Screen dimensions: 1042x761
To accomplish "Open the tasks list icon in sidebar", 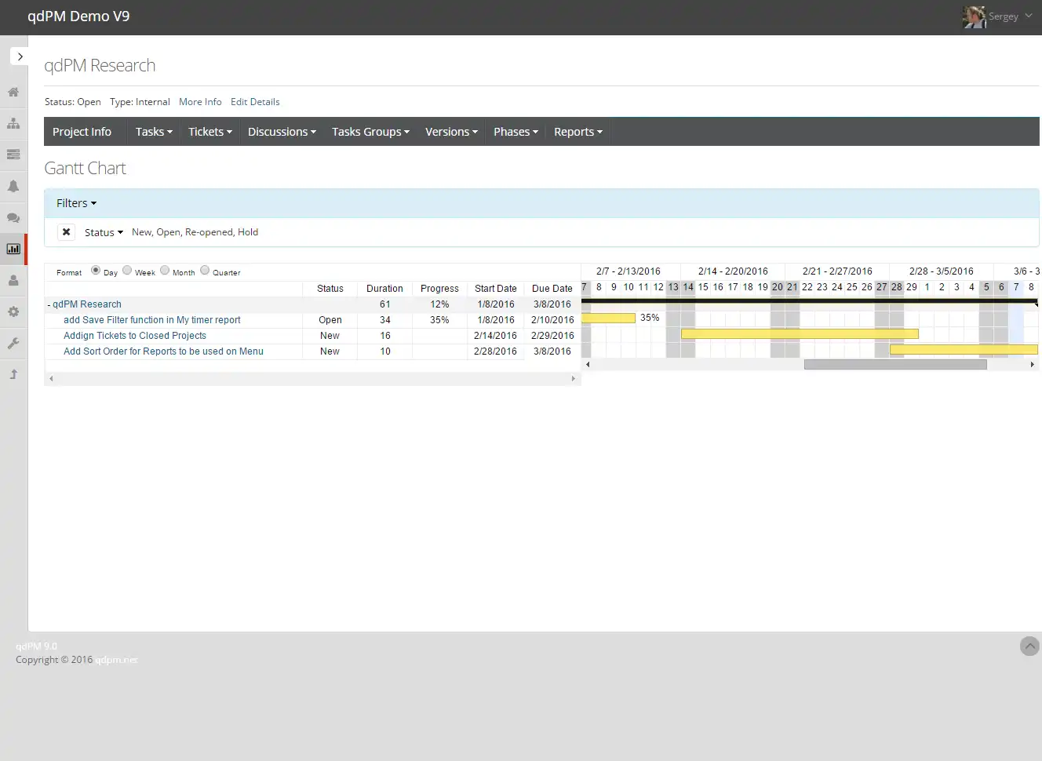I will [x=13, y=155].
